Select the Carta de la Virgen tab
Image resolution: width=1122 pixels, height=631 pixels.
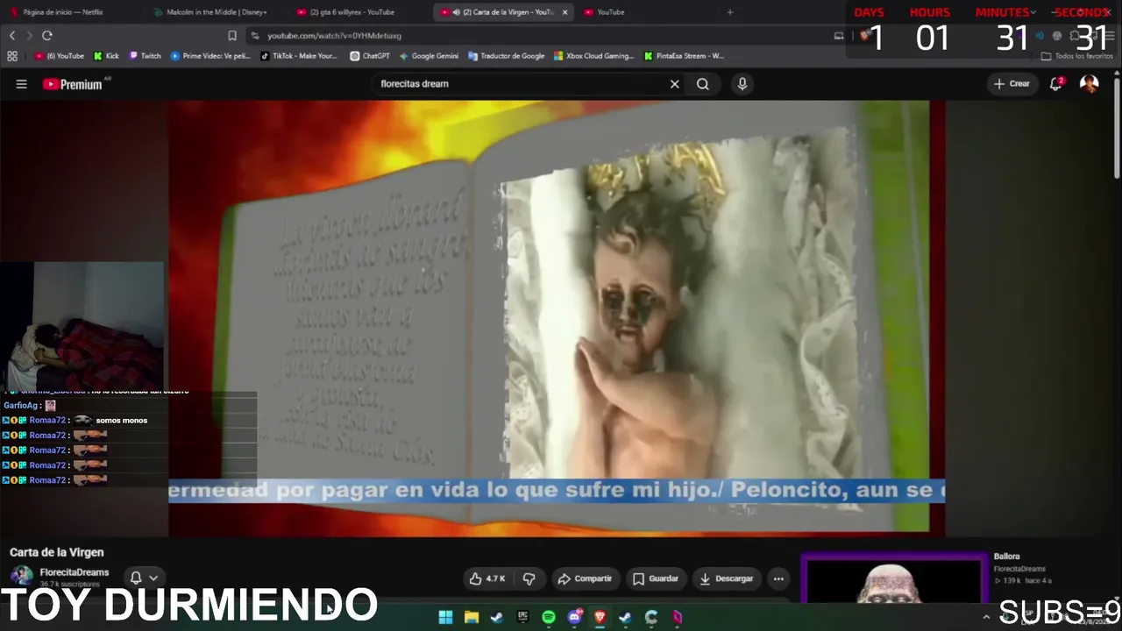(x=505, y=12)
